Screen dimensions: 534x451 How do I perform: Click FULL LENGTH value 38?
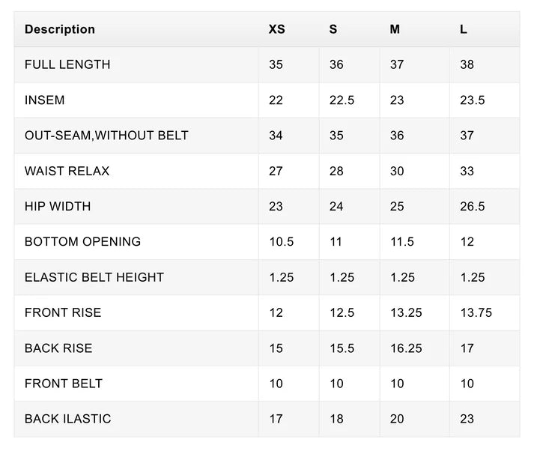(x=467, y=64)
